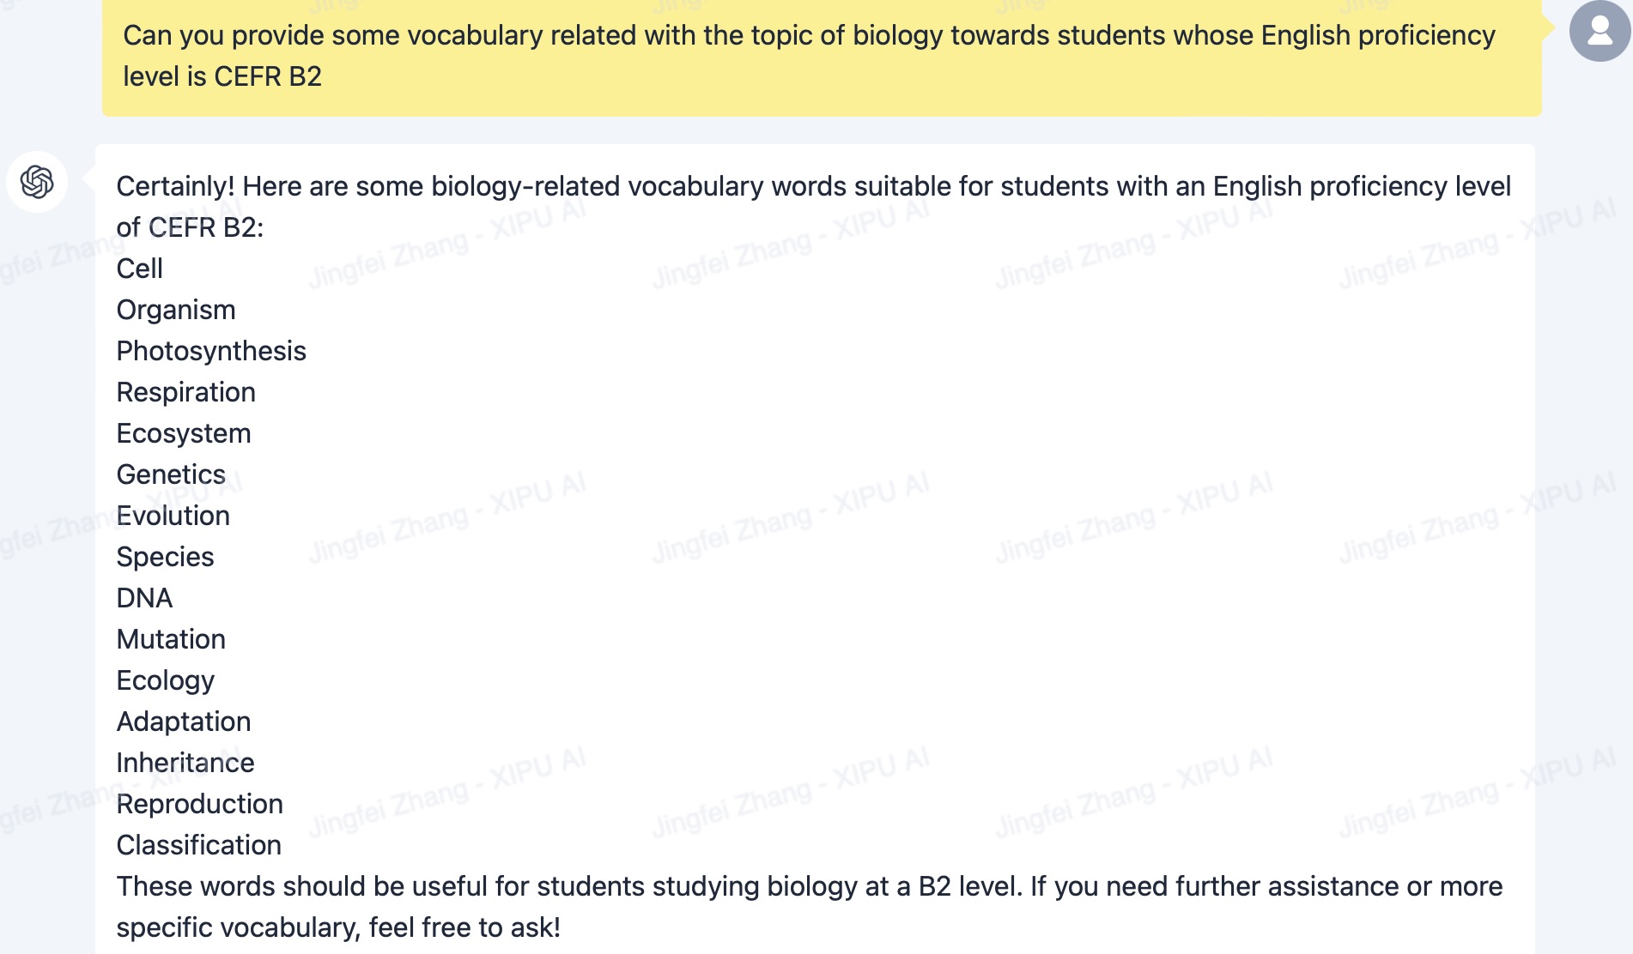
Task: Click the 'Certainly! Here are some' intro sentence
Action: tap(814, 207)
